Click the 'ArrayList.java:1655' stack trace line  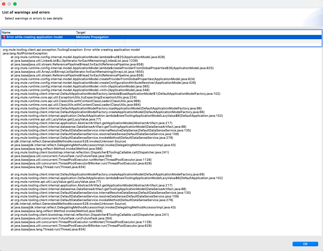[77, 72]
